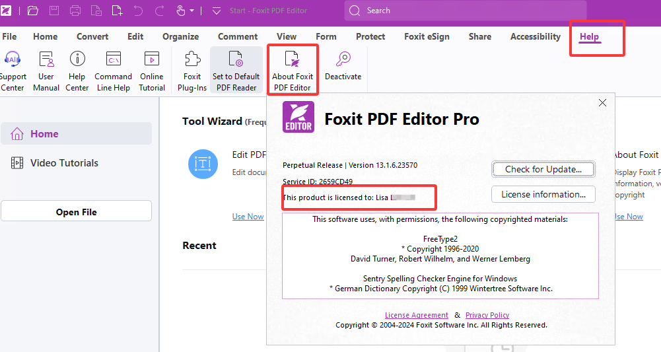Click the Service ID 2659CD49 text

(x=318, y=182)
